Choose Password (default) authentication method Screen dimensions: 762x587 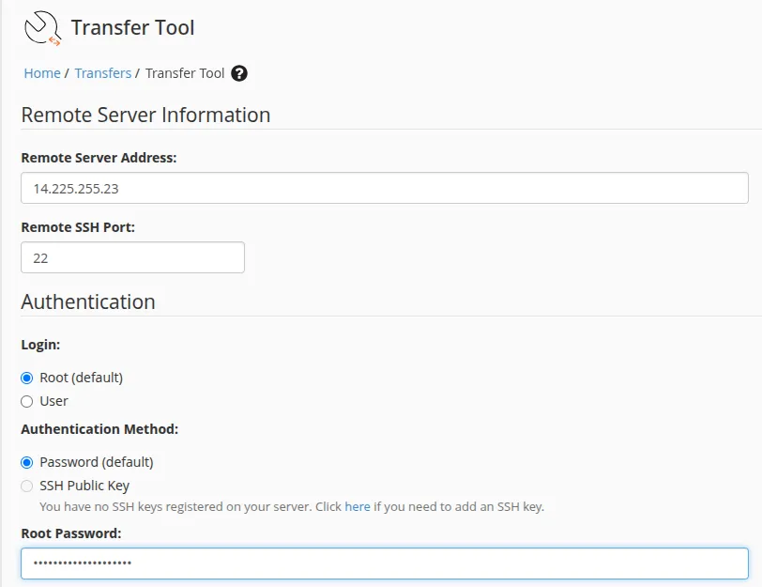pos(26,461)
